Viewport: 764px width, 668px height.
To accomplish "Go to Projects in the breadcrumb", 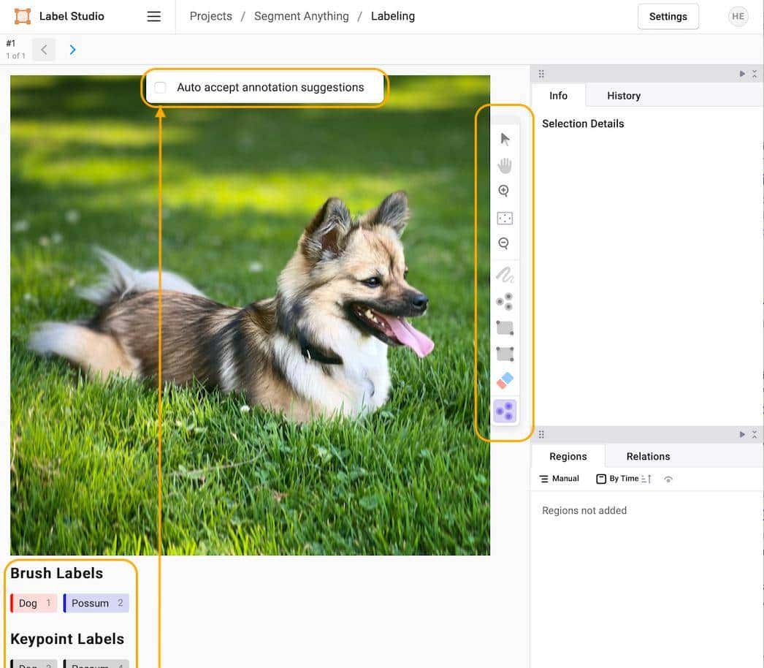I will click(210, 16).
